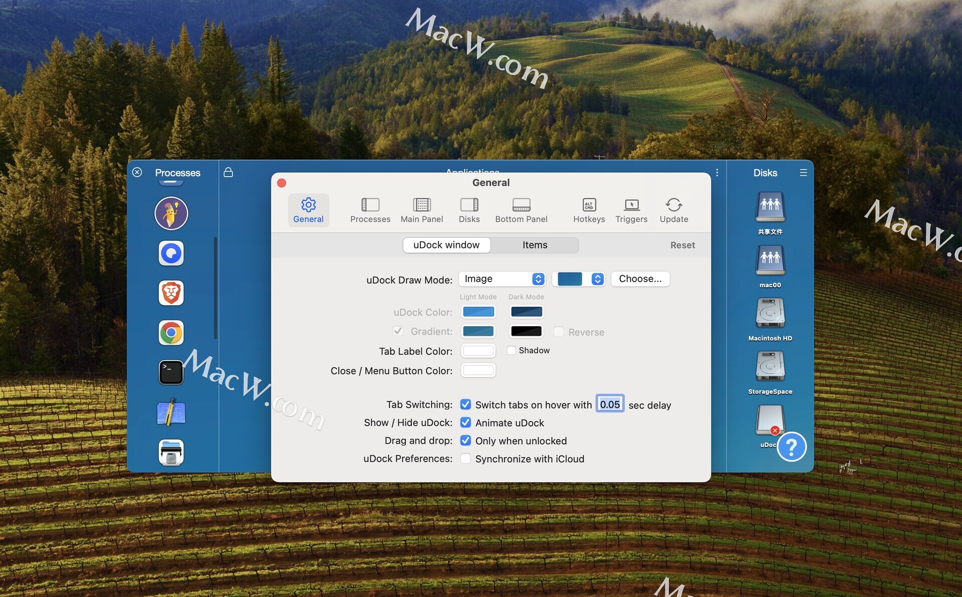Pick the Light Mode Gradient color swatch
962x597 pixels.
point(478,331)
